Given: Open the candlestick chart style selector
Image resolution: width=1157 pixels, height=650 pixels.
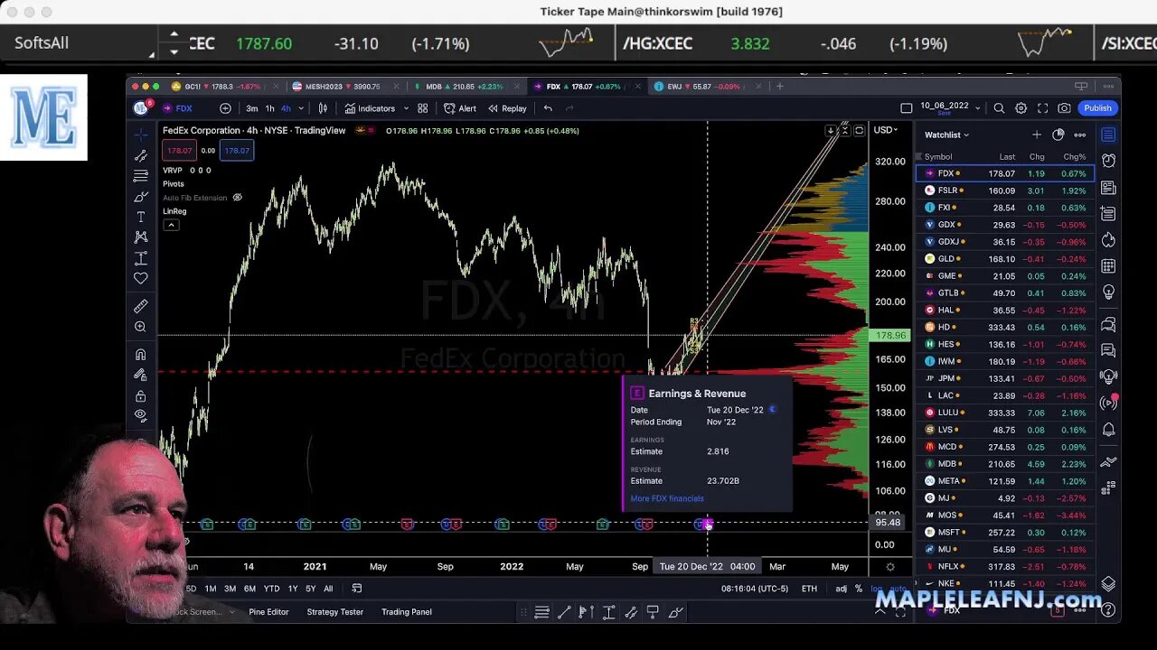Looking at the screenshot, I should (x=323, y=108).
